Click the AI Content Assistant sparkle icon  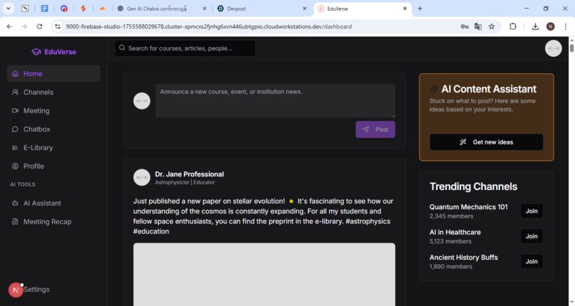(x=434, y=89)
